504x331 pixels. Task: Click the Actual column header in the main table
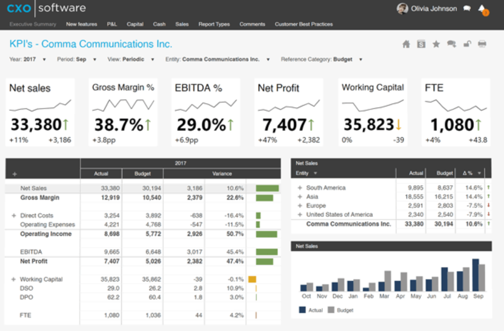tap(101, 174)
